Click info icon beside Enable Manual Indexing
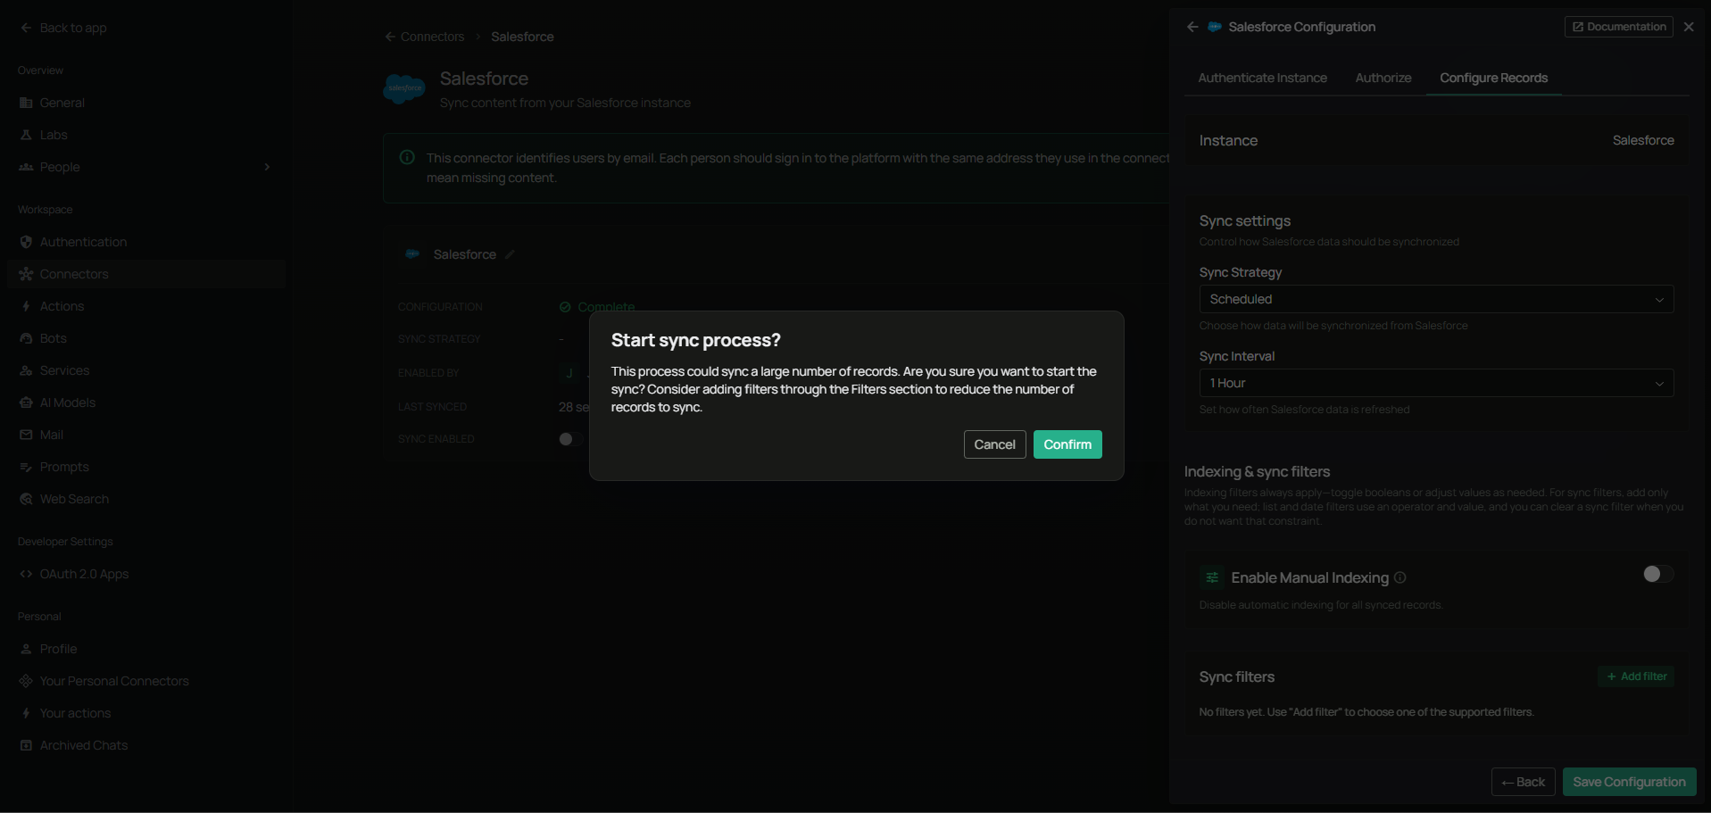 tap(1400, 577)
